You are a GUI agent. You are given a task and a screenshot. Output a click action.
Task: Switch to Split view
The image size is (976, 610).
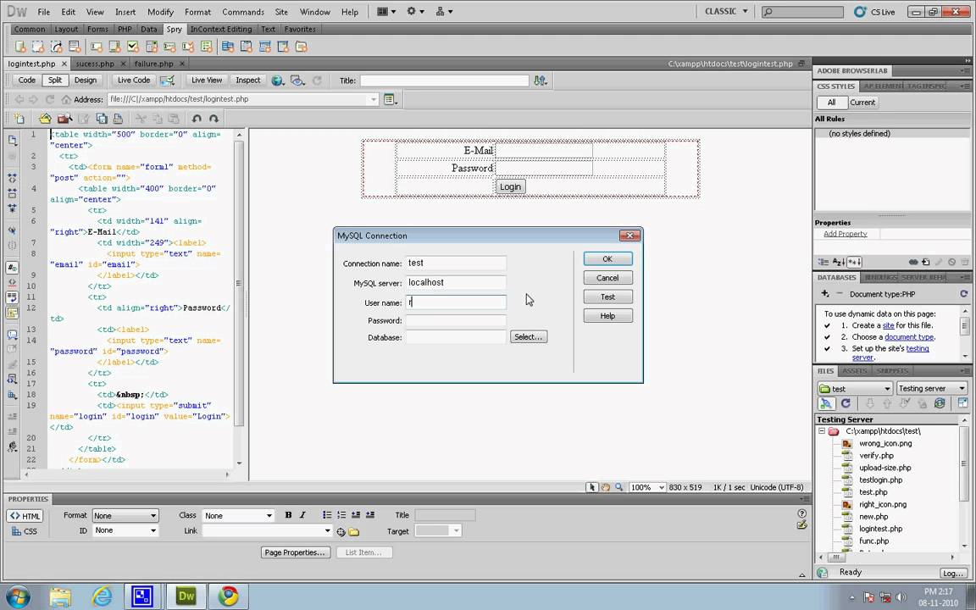[x=55, y=80]
